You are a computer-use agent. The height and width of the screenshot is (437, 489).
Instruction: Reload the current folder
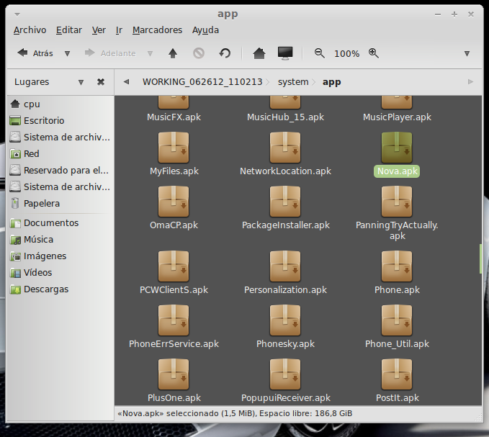(x=225, y=53)
